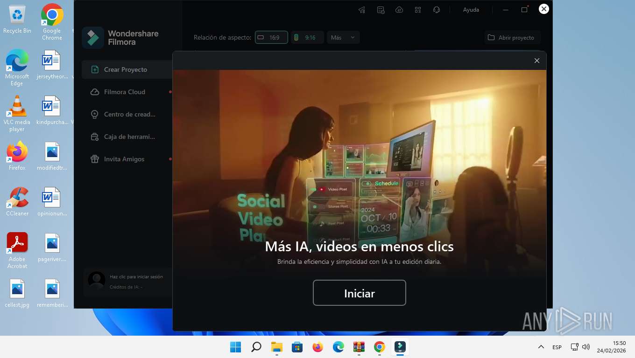Open Recycle Bin desktop icon

tap(17, 19)
